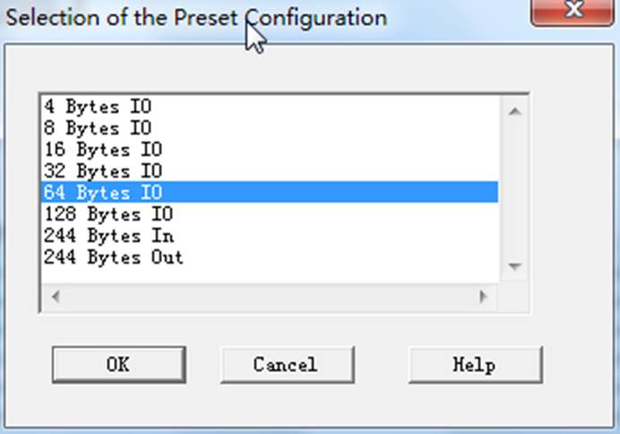Confirm the selection with OK
Viewport: 620px width, 434px height.
pos(118,364)
